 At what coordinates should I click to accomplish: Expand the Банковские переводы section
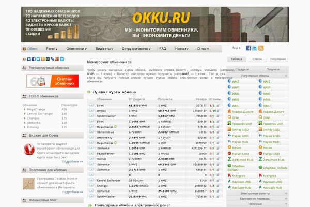[x=286, y=199]
